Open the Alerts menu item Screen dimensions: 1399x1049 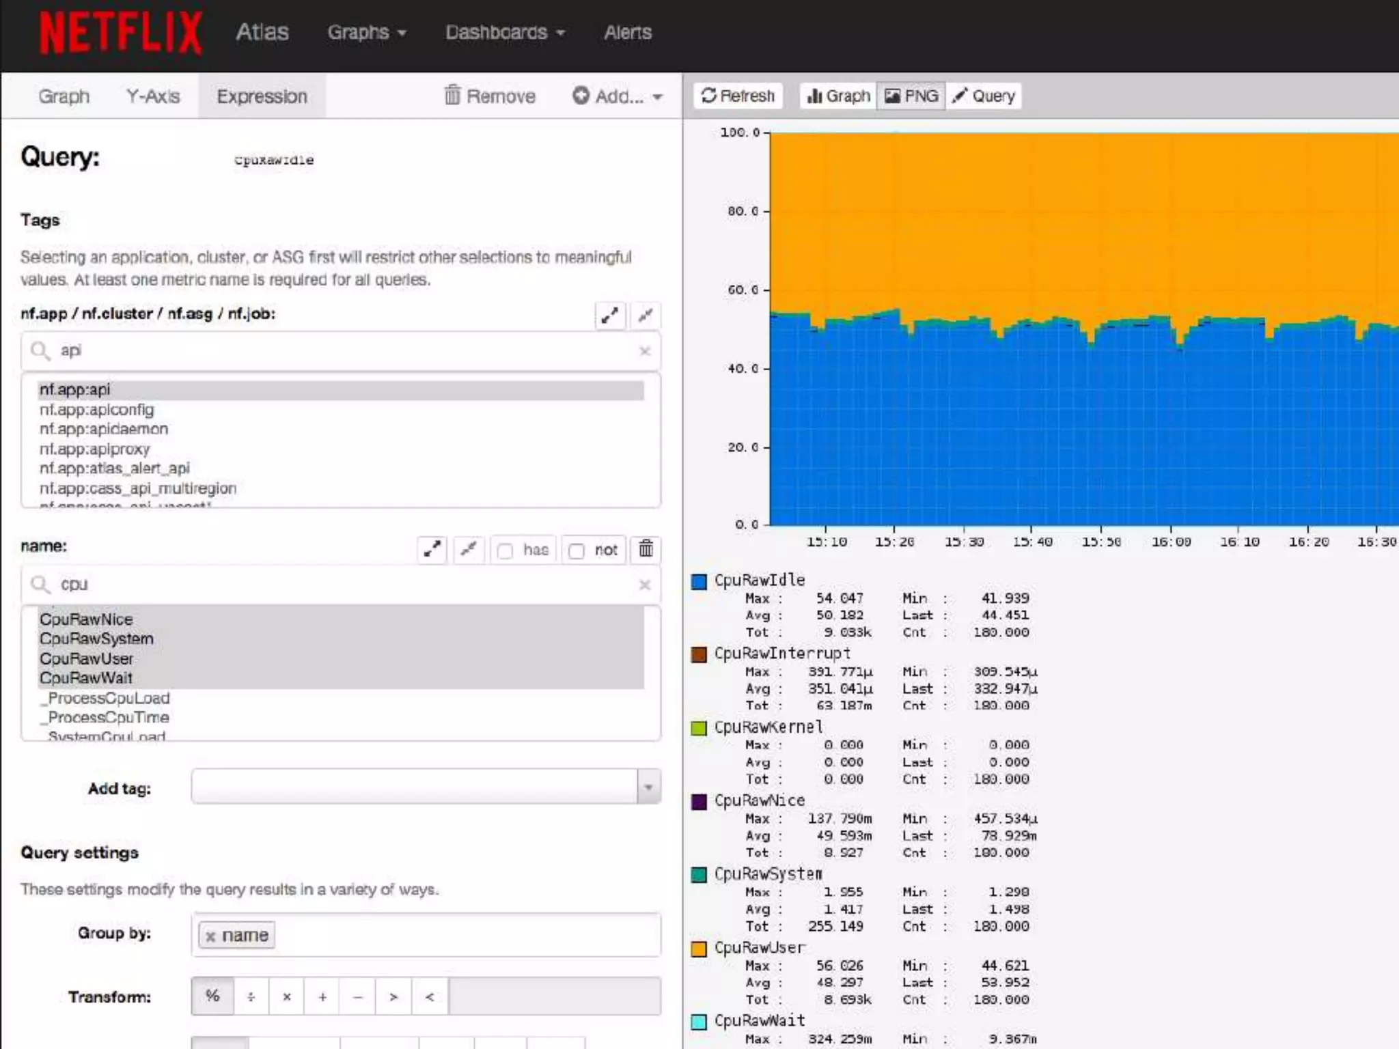627,32
